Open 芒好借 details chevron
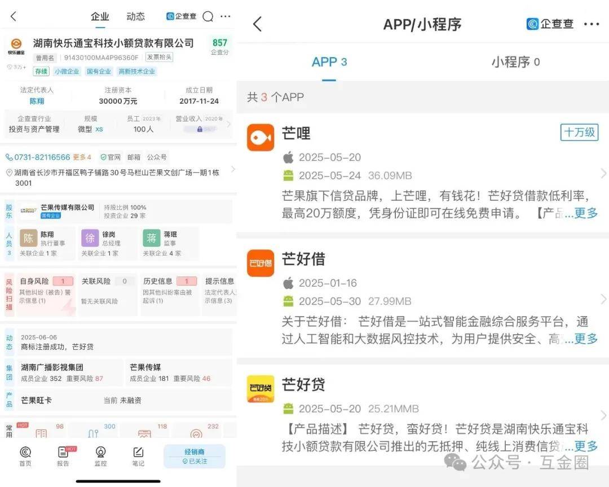The width and height of the screenshot is (609, 487). (x=603, y=299)
